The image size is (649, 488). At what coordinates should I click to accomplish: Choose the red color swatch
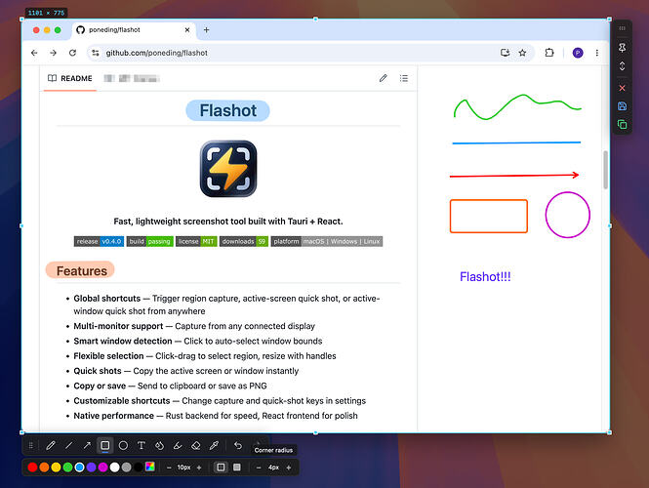(32, 468)
